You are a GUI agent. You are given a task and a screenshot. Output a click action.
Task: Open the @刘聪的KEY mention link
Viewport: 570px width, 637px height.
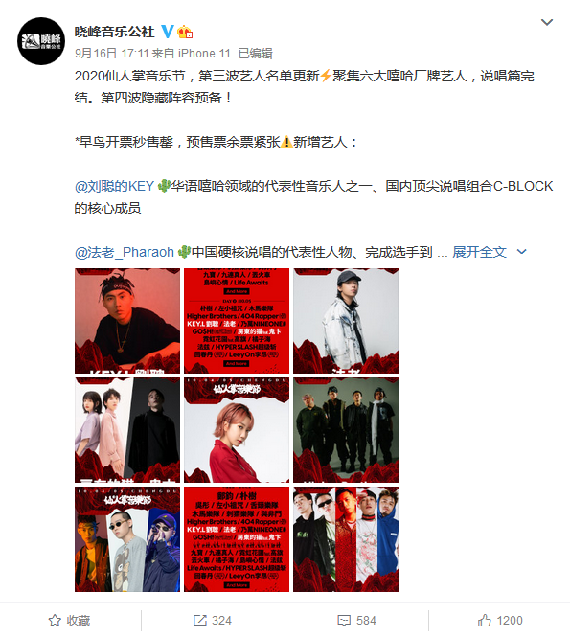[114, 186]
